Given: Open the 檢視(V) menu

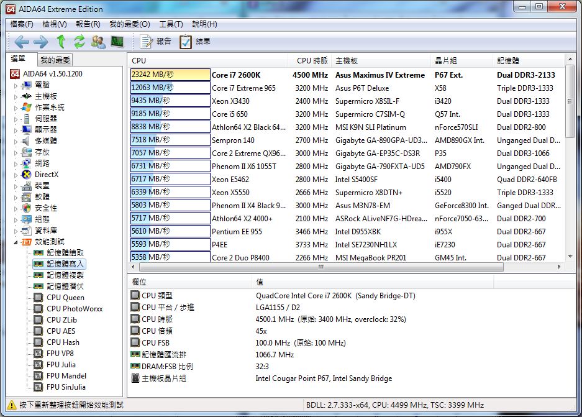Looking at the screenshot, I should (55, 24).
